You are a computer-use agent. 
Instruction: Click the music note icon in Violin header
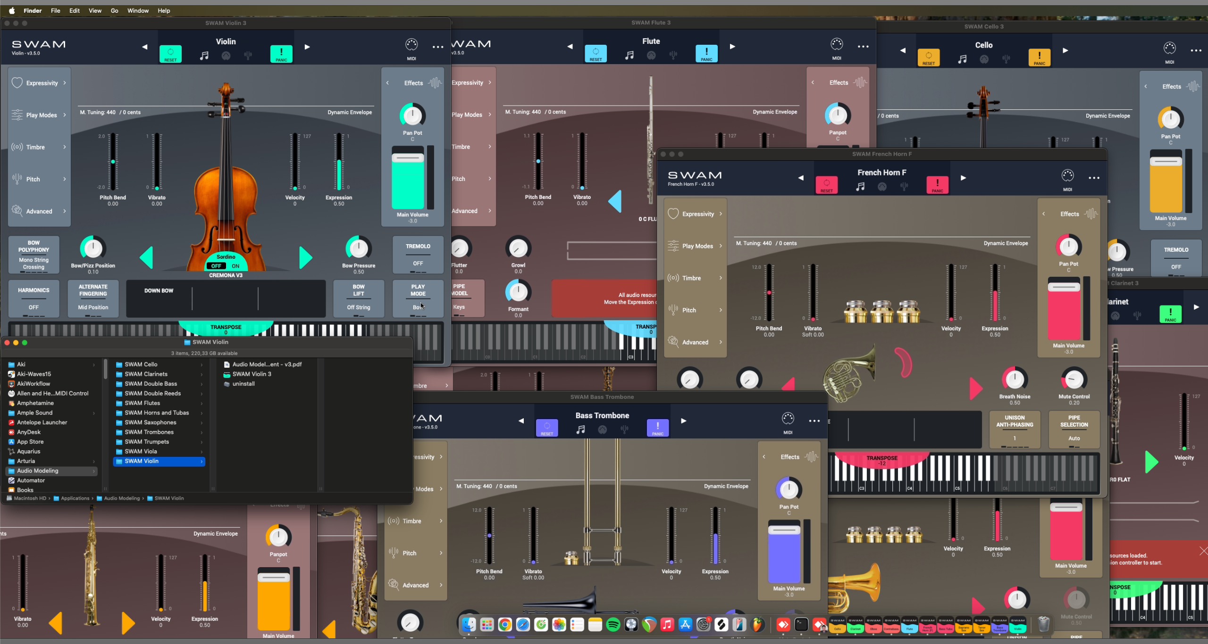[204, 56]
